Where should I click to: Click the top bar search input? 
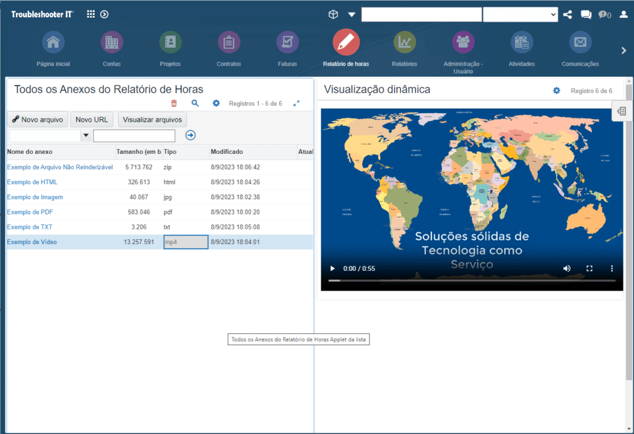click(x=422, y=15)
